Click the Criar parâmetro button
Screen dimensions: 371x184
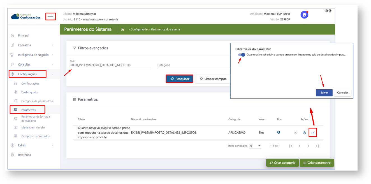tap(317, 163)
